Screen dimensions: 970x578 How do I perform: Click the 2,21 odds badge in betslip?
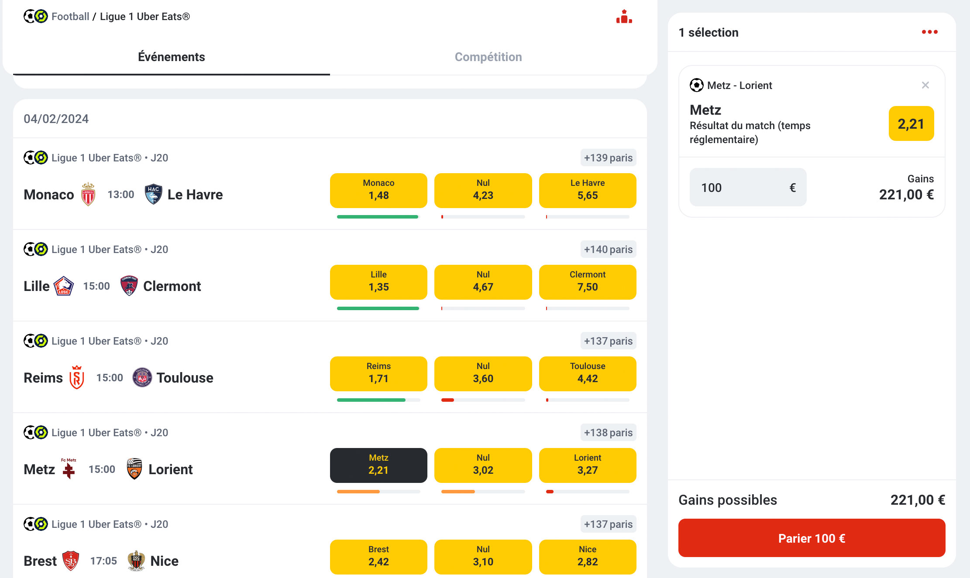coord(911,123)
